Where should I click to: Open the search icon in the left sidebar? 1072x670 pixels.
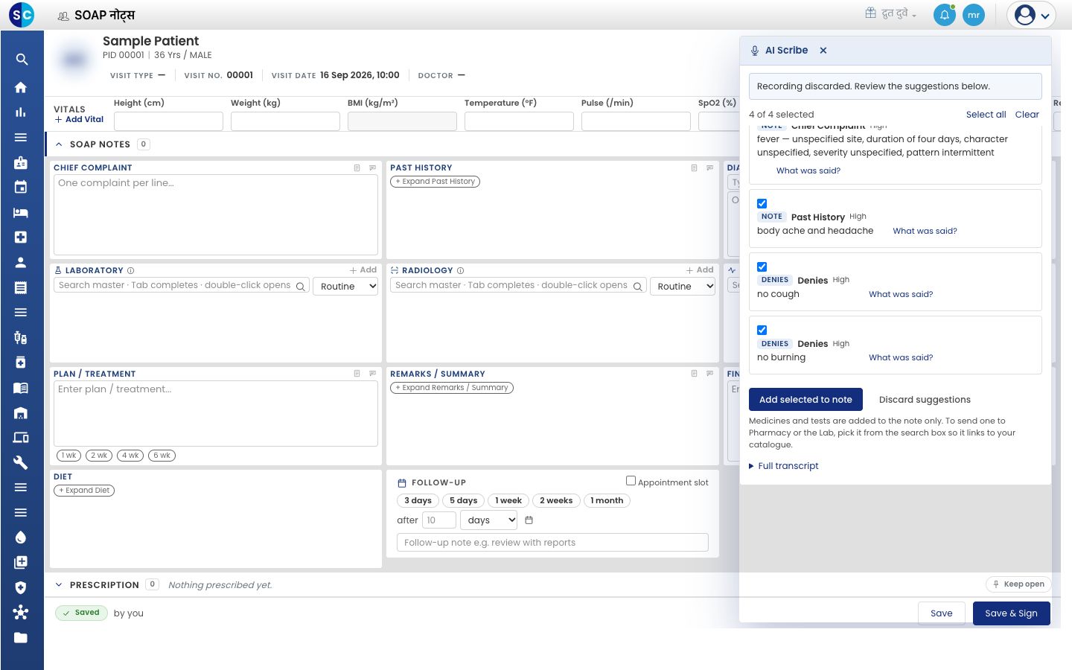[x=22, y=60]
